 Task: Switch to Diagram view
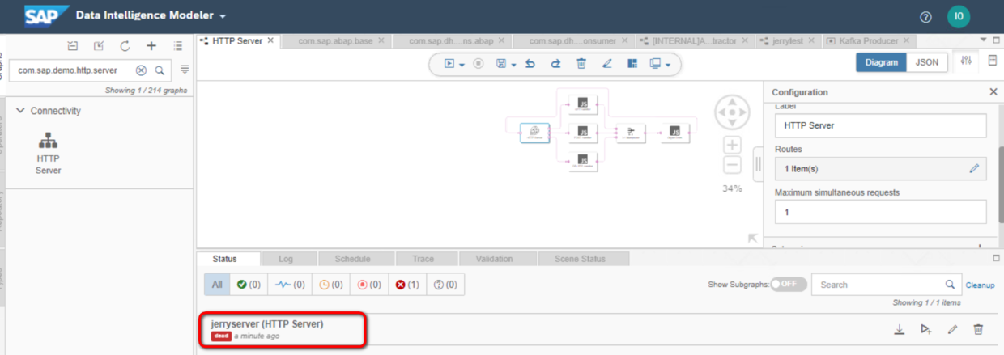click(881, 61)
